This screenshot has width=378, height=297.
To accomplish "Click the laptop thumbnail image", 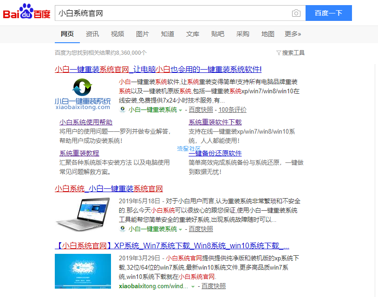I will [x=83, y=214].
